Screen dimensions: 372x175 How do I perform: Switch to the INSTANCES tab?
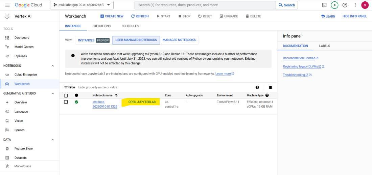(73, 26)
